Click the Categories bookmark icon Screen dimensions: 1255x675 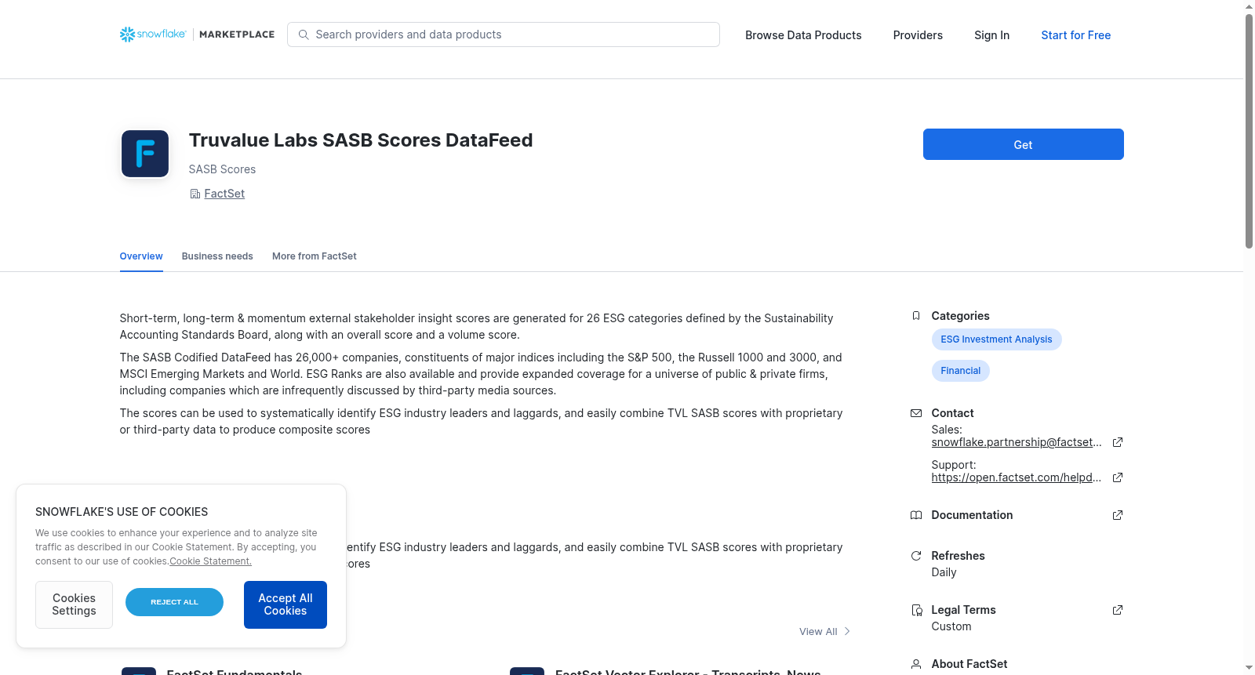click(x=915, y=316)
